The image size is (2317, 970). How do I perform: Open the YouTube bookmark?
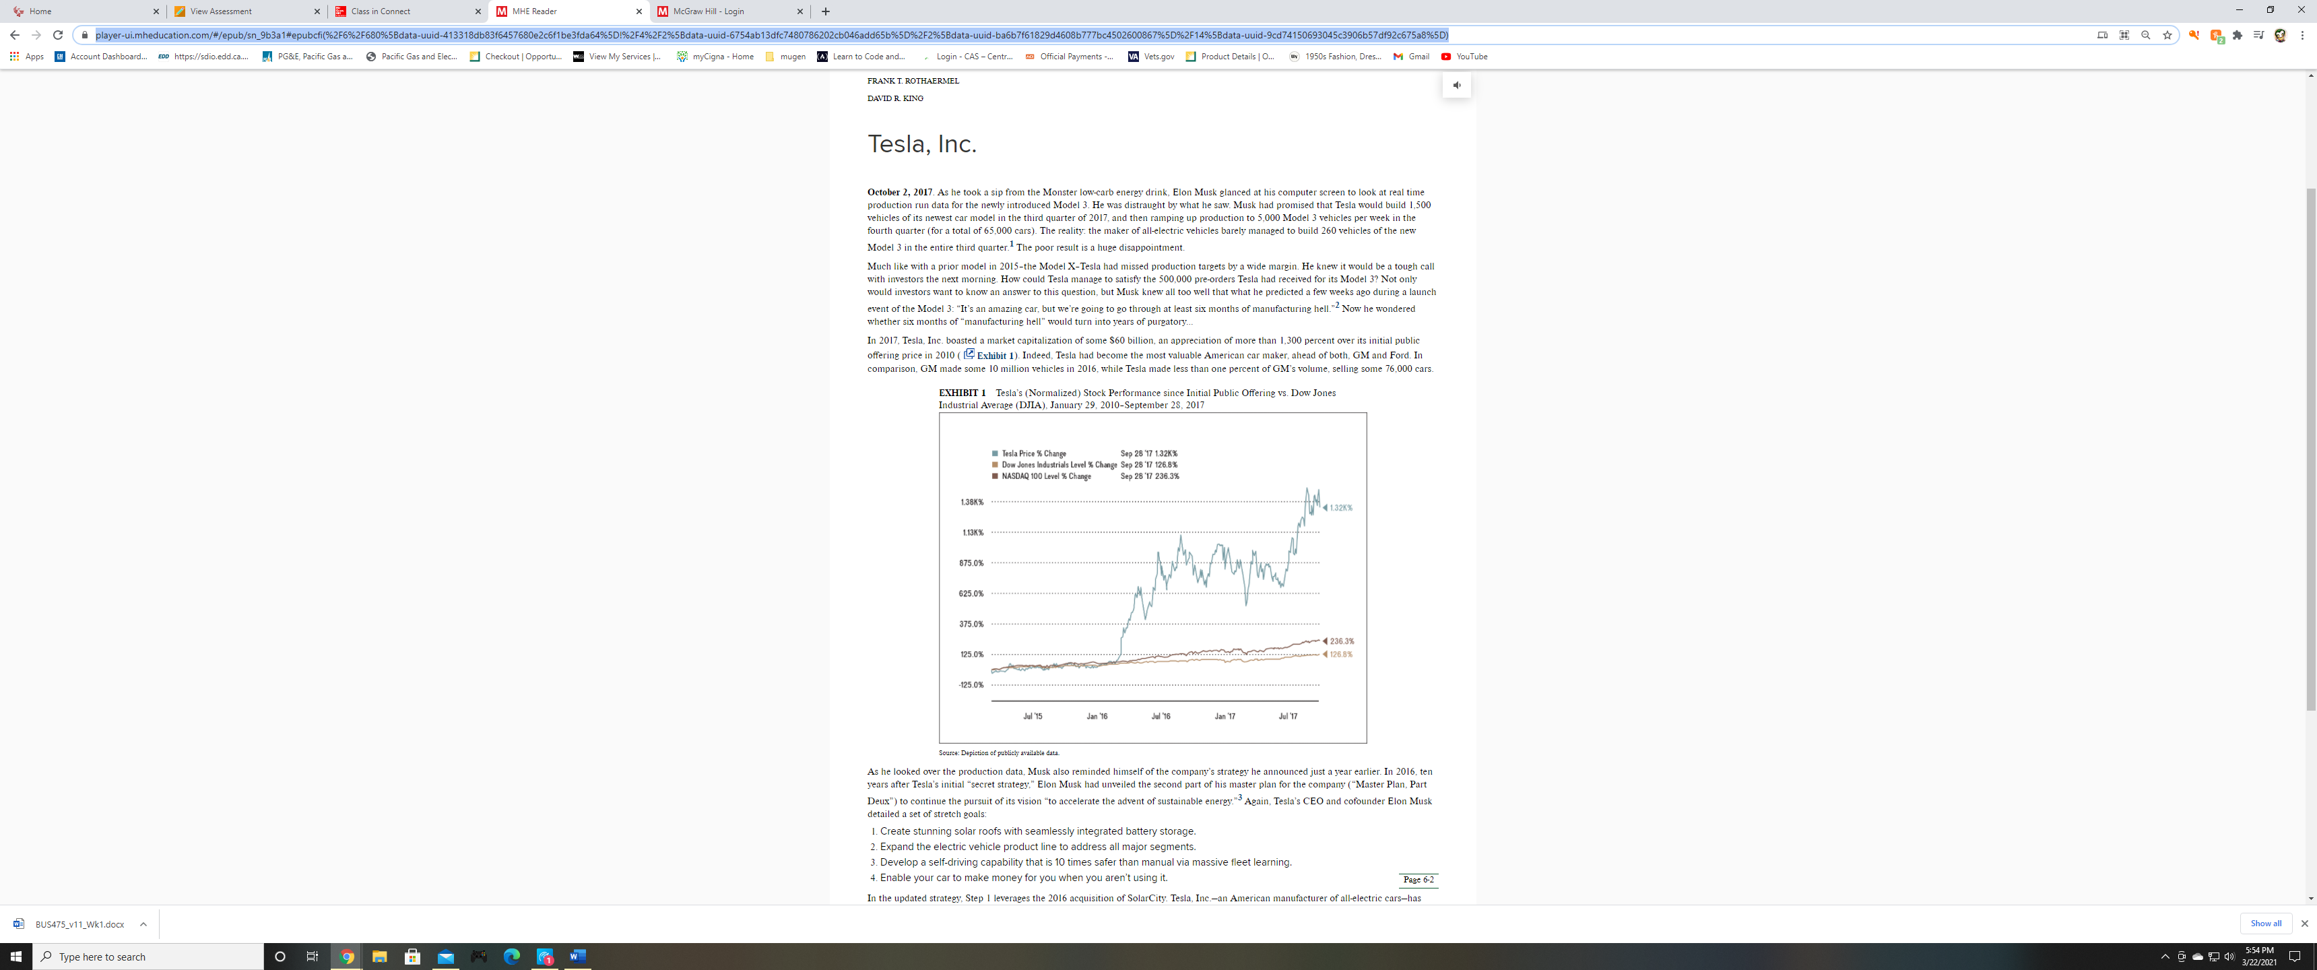[x=1464, y=57]
